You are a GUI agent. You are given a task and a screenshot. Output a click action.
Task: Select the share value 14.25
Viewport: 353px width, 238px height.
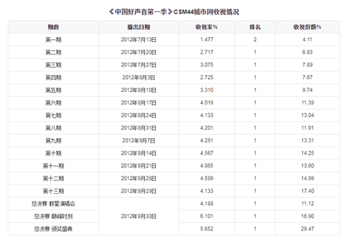click(307, 153)
